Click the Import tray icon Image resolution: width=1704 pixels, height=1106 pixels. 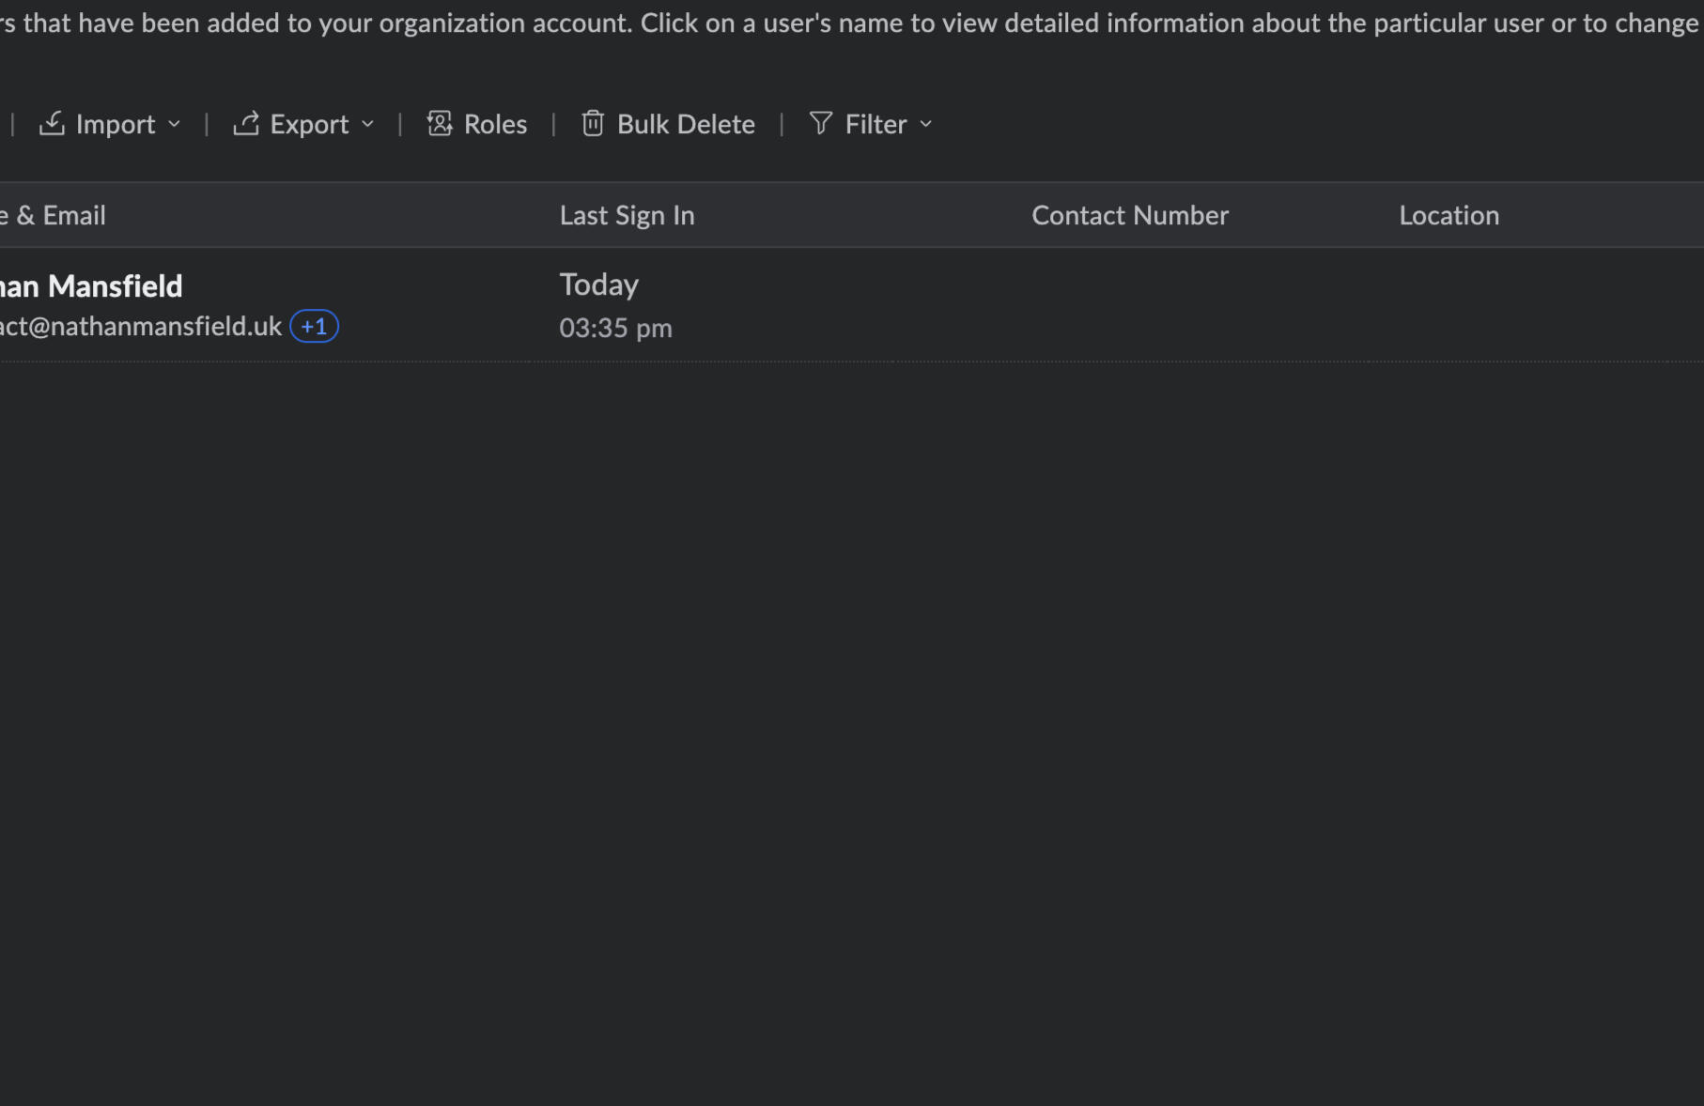coord(52,123)
